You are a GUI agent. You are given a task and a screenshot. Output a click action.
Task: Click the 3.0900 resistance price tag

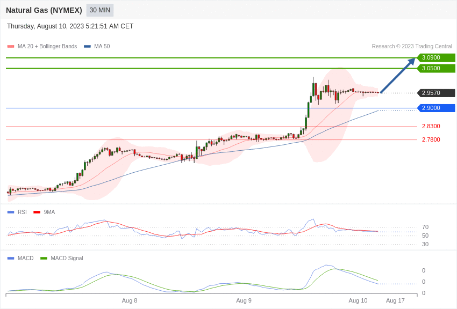[x=436, y=57]
